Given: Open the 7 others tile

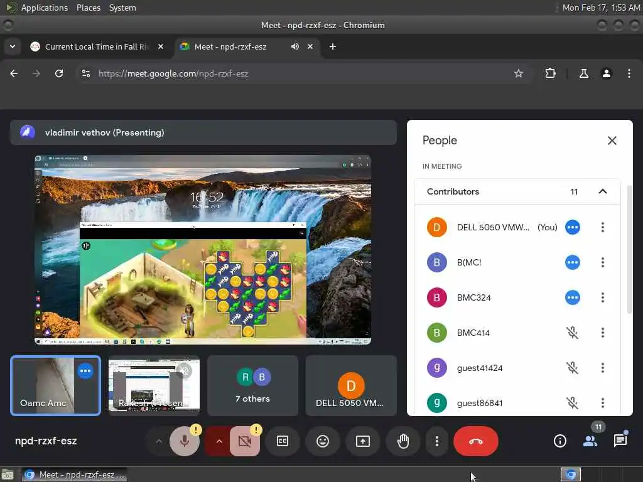Looking at the screenshot, I should (252, 386).
